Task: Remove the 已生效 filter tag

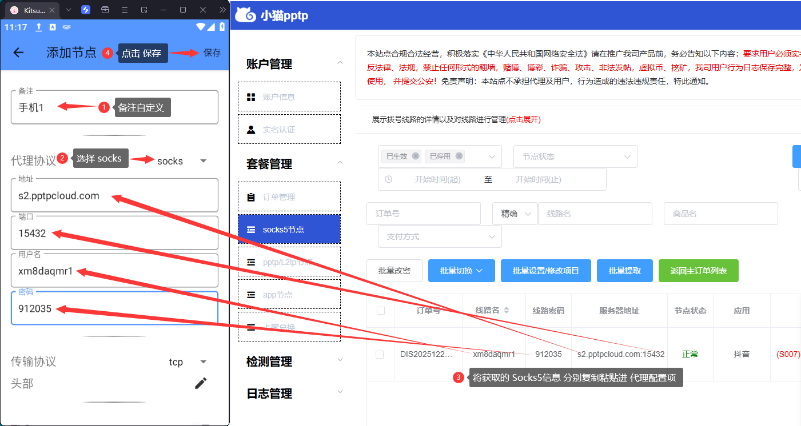Action: (x=416, y=156)
